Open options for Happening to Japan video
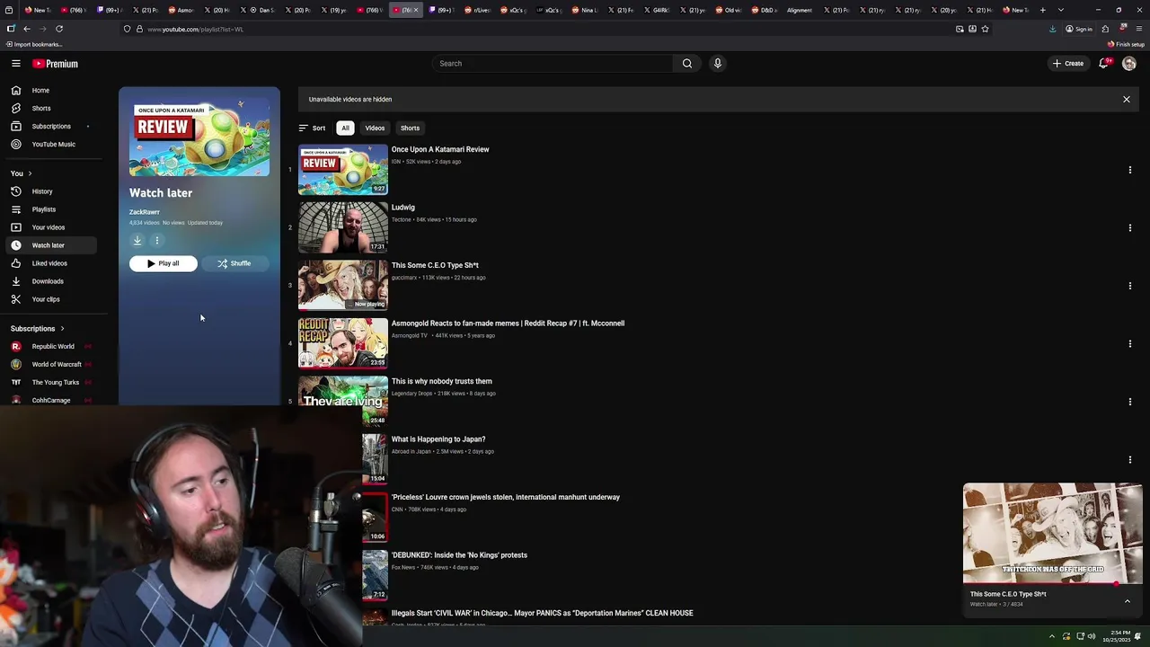1150x647 pixels. pos(1130,459)
